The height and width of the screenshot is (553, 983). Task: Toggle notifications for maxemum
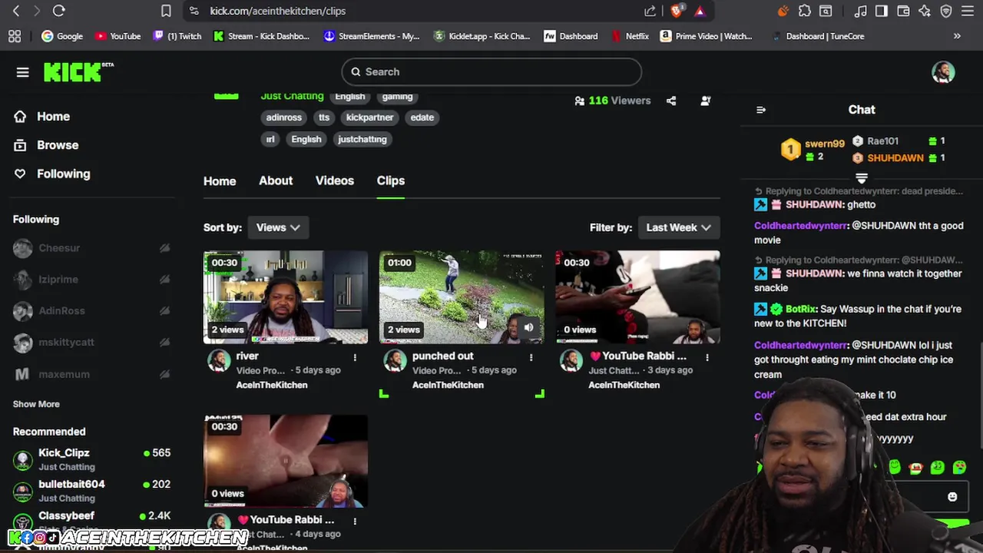pos(164,374)
